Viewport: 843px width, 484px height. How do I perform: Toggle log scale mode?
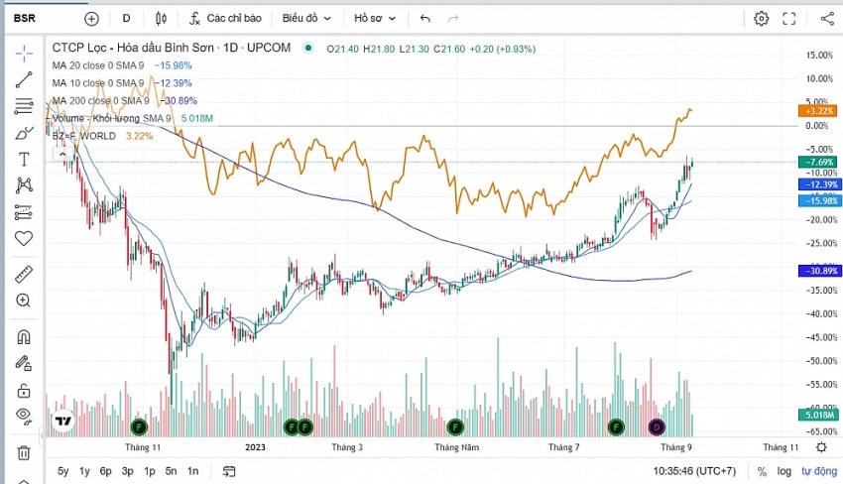tap(784, 472)
